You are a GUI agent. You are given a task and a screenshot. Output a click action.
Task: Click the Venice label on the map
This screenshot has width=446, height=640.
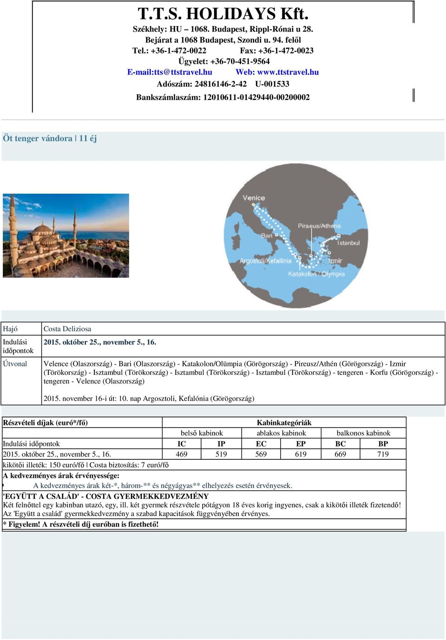(254, 198)
